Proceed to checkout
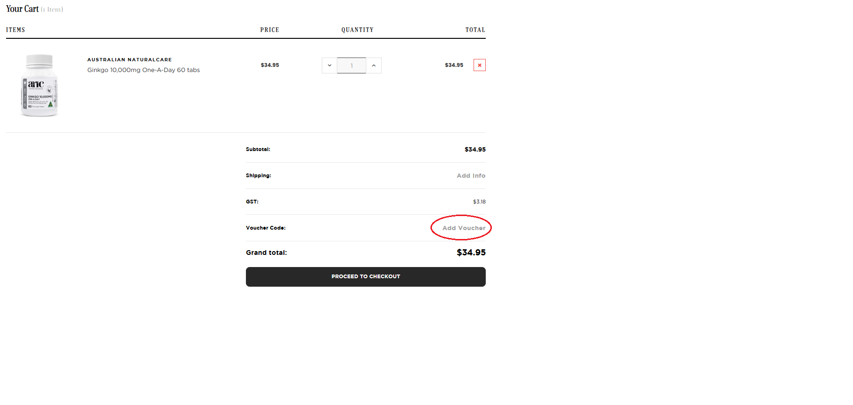The height and width of the screenshot is (405, 853). click(365, 277)
